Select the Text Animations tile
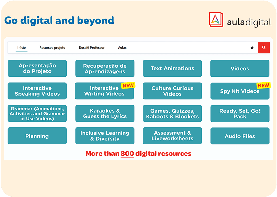277x197 pixels. tap(172, 69)
